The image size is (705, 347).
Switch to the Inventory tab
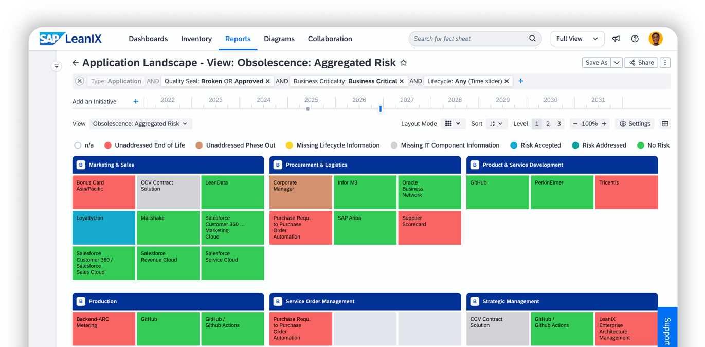196,39
